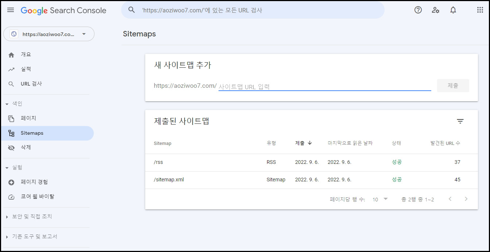Open users and settings icon

click(x=436, y=10)
